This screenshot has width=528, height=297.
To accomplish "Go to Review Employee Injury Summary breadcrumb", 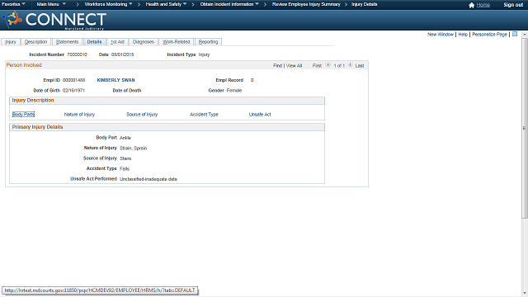I will (x=306, y=4).
